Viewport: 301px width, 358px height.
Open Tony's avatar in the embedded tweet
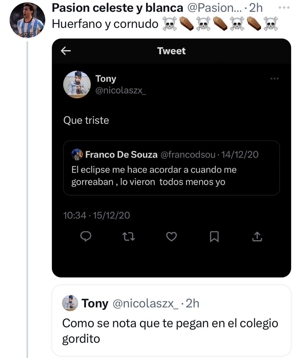[77, 84]
